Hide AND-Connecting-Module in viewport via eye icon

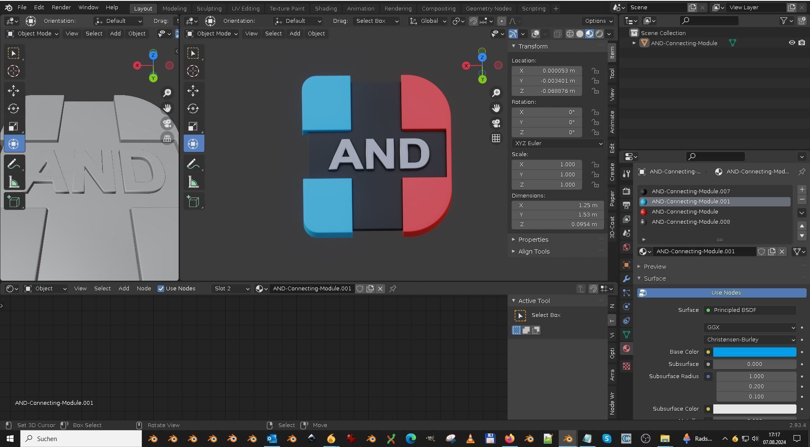(791, 43)
